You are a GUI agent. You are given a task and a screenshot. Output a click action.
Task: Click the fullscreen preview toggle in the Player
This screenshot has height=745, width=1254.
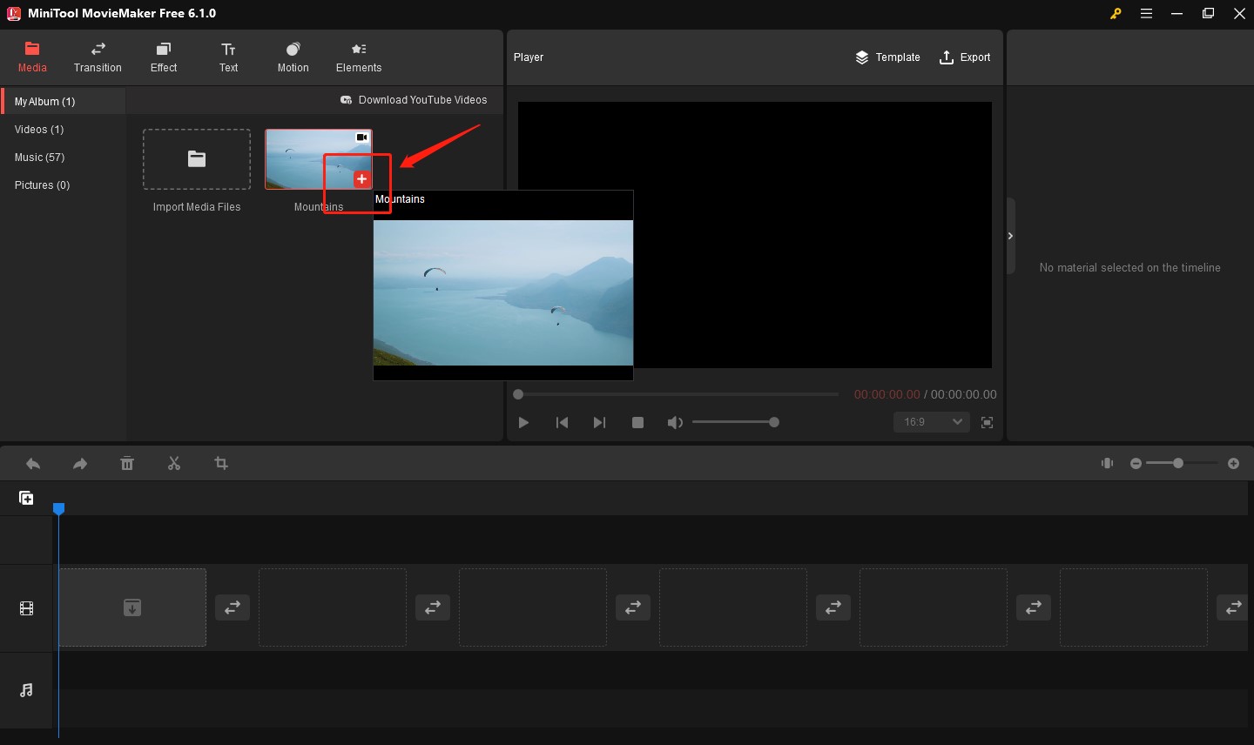click(988, 422)
